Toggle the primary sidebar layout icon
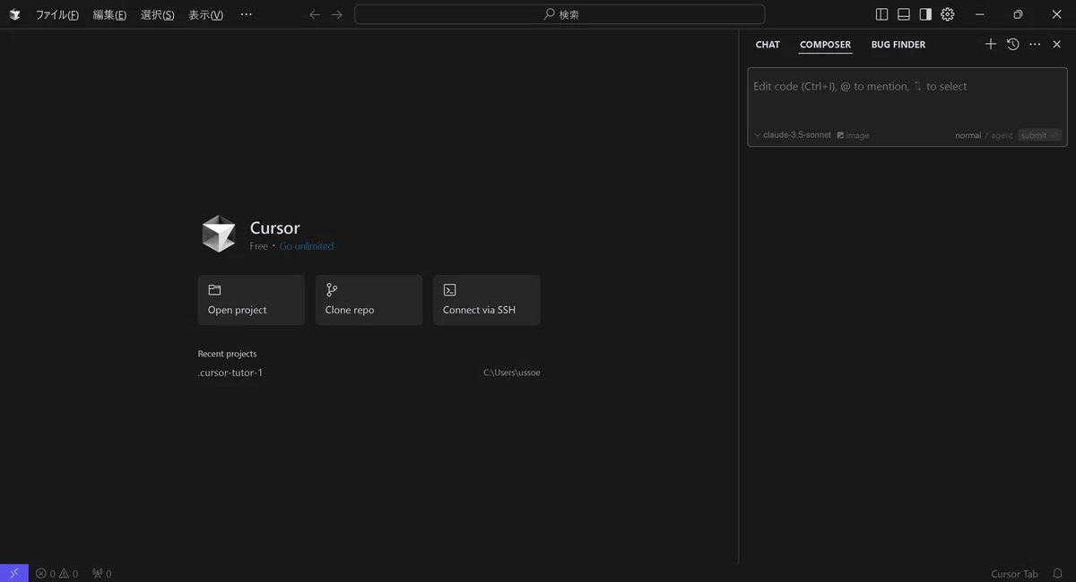Viewport: 1076px width, 582px height. tap(881, 14)
